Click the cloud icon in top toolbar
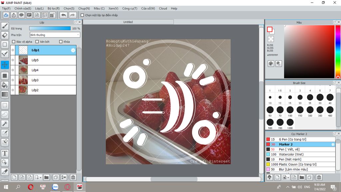This screenshot has height=192, width=341. tap(6, 15)
